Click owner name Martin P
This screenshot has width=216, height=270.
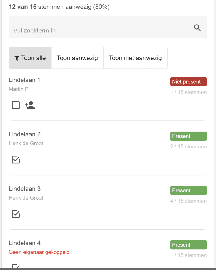pos(18,89)
